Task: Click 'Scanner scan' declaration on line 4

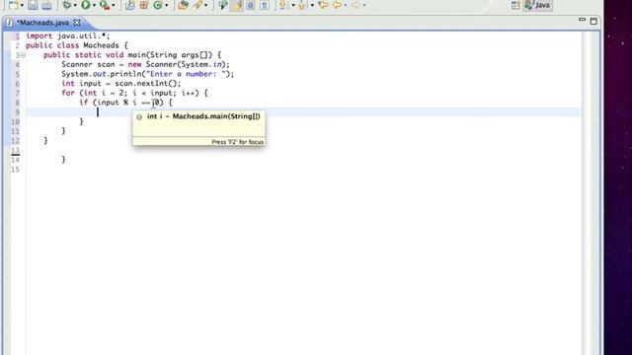Action: coord(88,64)
